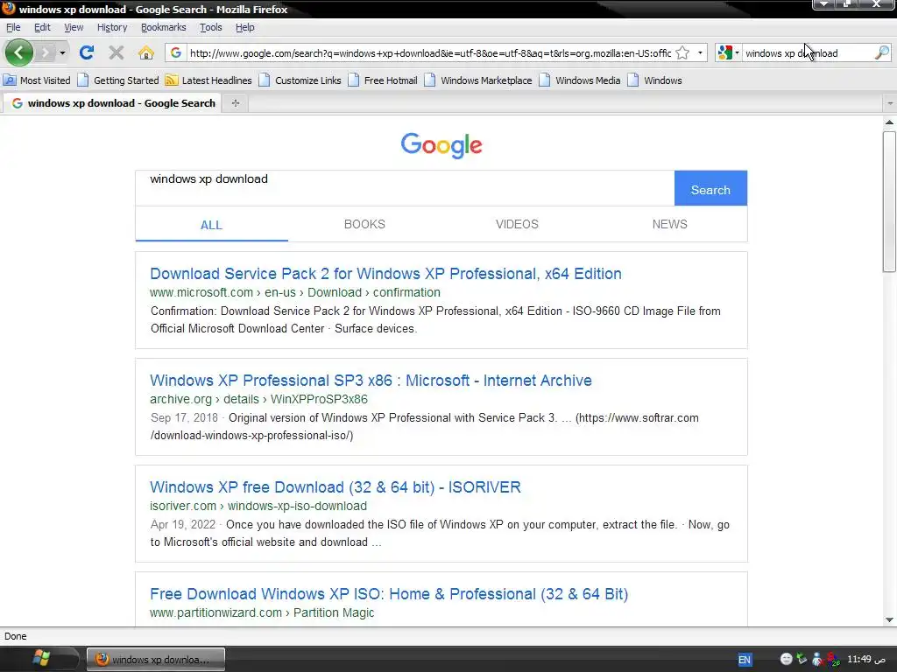Open the Windows Media bookmark
897x672 pixels.
pyautogui.click(x=580, y=80)
